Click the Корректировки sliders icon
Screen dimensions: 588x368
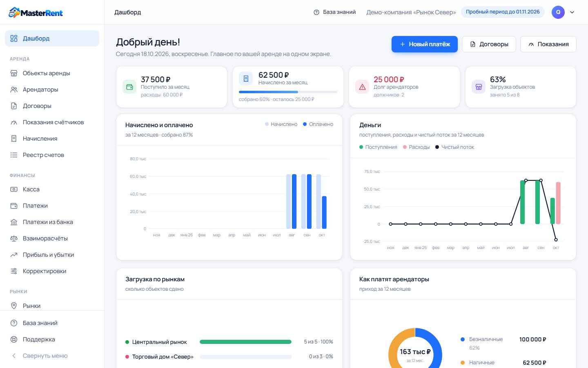[14, 271]
